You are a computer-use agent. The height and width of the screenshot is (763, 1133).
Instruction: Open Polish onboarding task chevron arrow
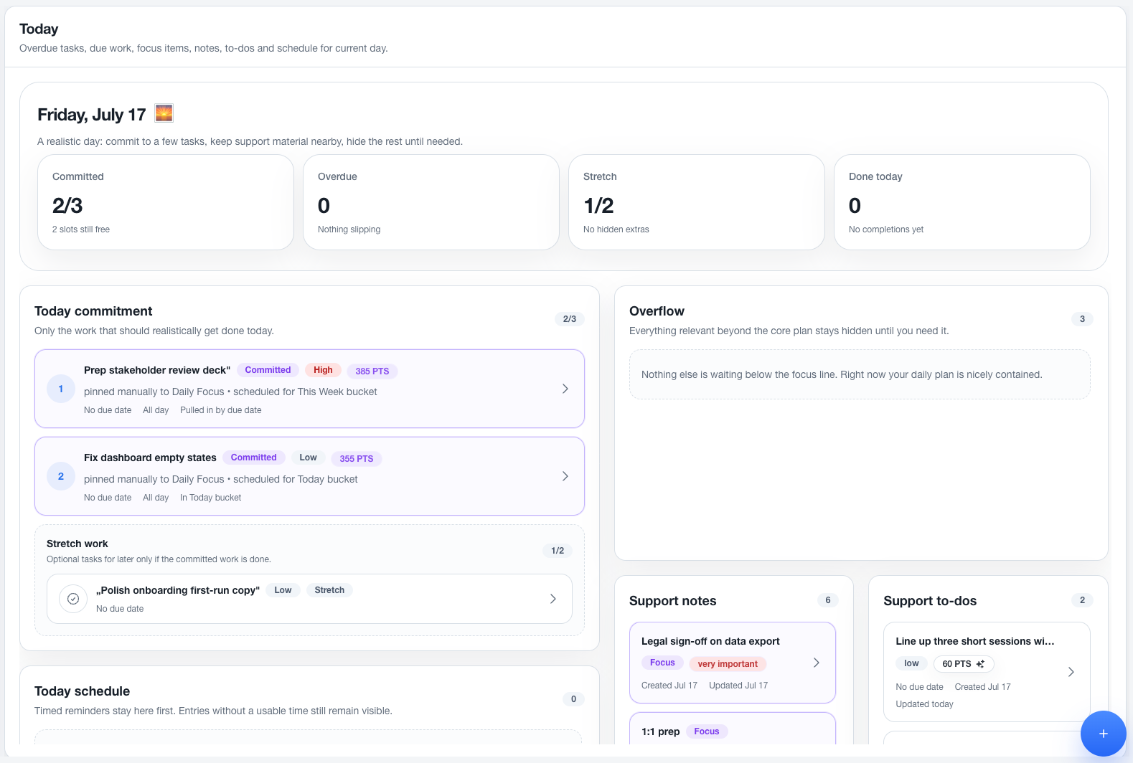tap(553, 599)
